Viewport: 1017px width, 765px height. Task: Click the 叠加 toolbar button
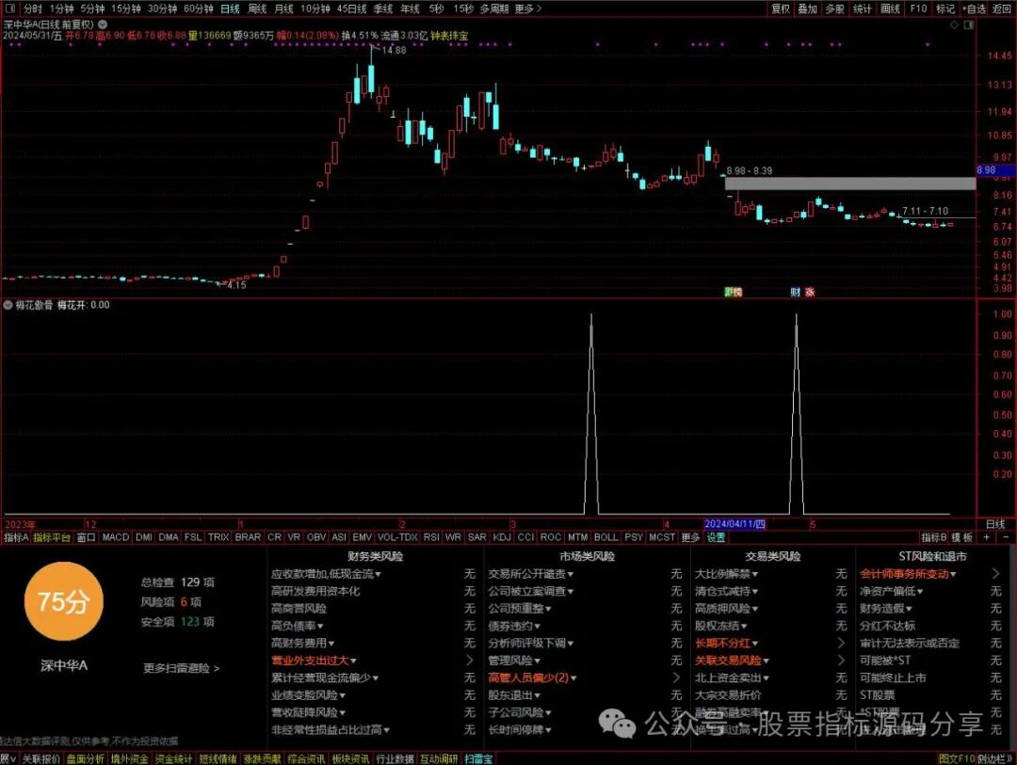[x=808, y=8]
